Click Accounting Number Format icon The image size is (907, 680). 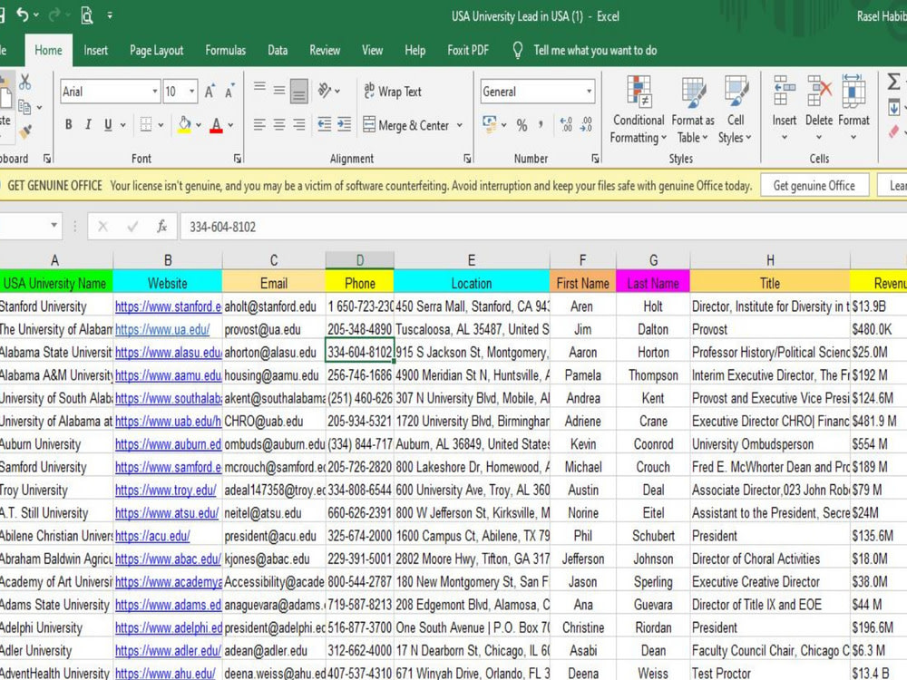tap(490, 124)
